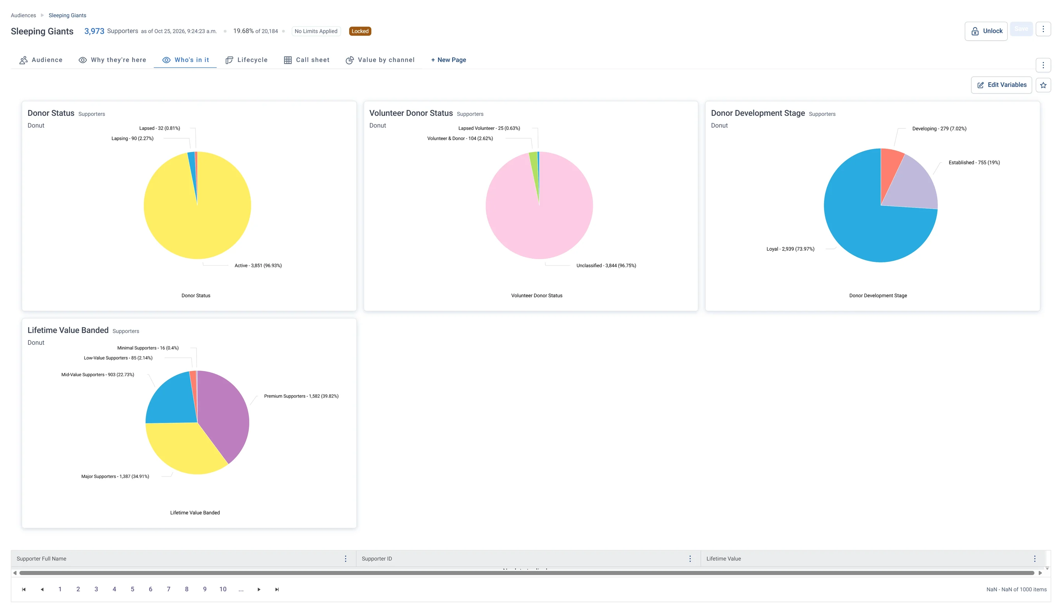The width and height of the screenshot is (1062, 613).
Task: Click Edit Variables button
Action: pyautogui.click(x=1001, y=85)
